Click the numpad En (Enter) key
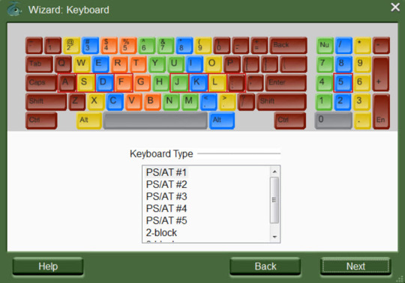405x283 pixels. [381, 112]
